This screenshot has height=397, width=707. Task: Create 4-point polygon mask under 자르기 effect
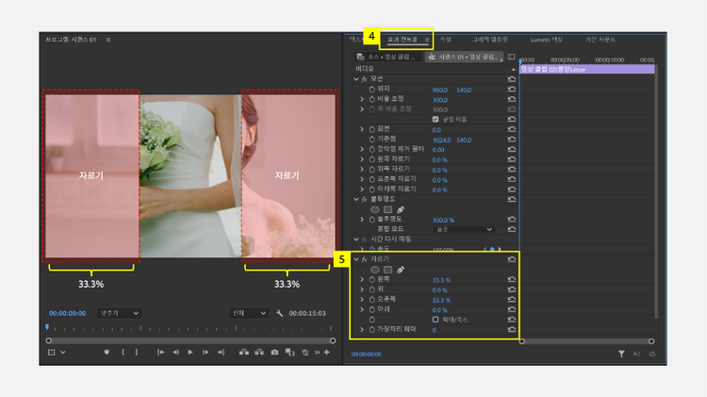387,270
